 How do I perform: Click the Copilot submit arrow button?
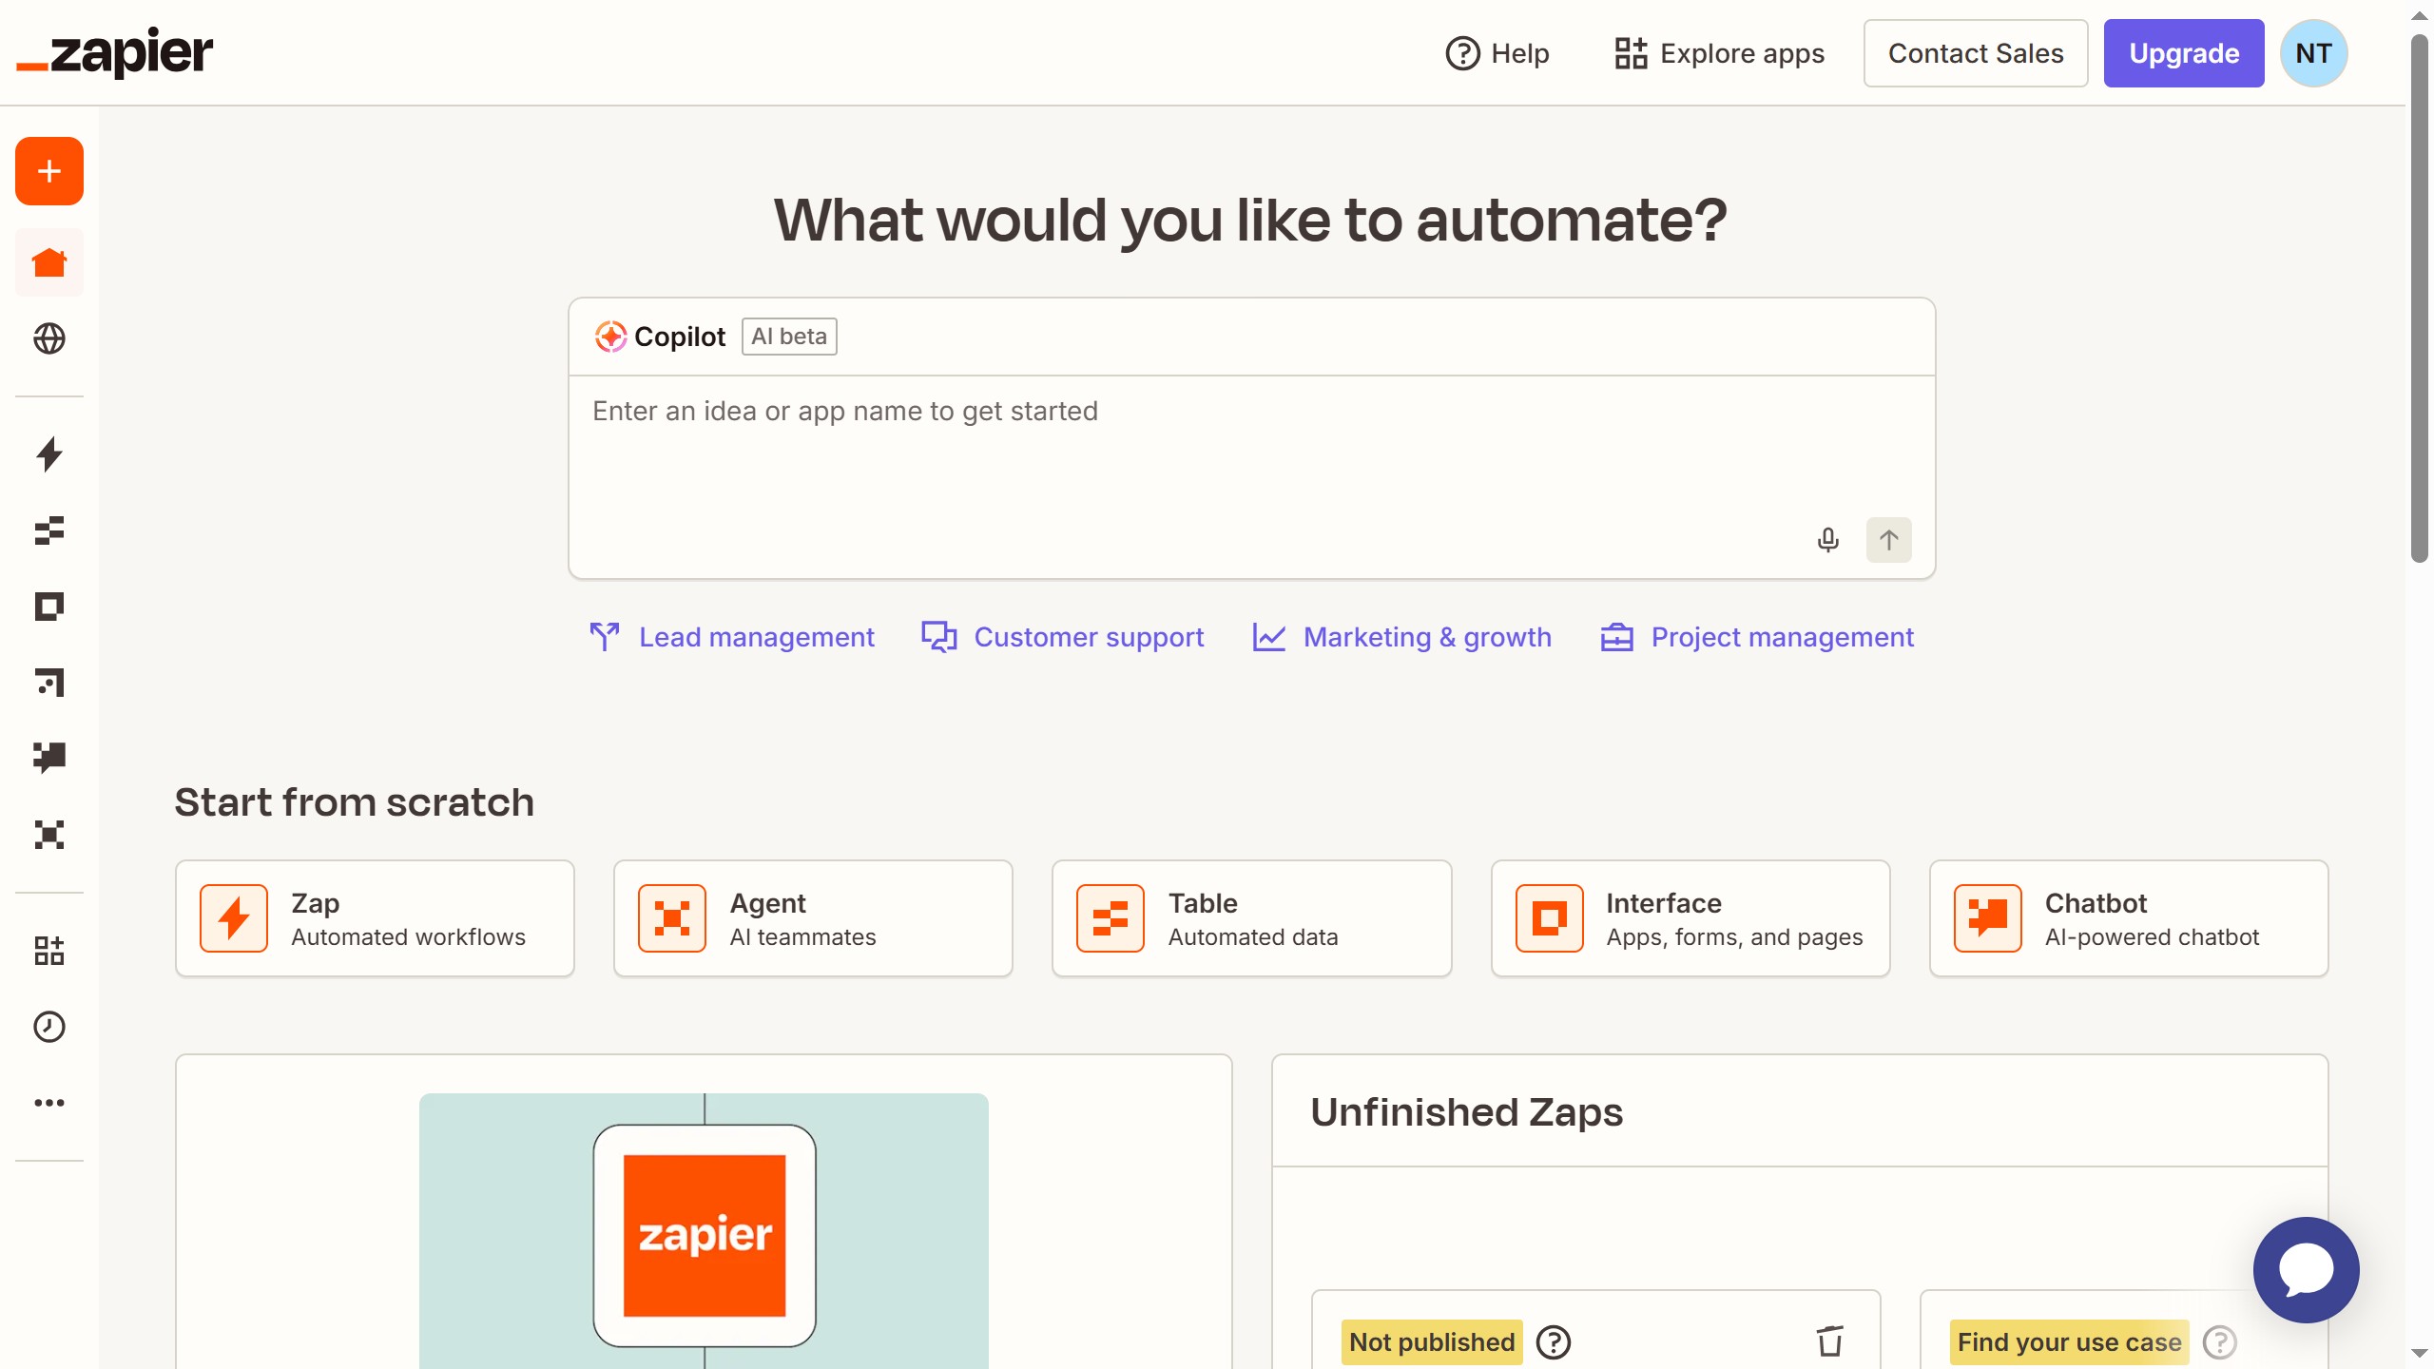1888,540
